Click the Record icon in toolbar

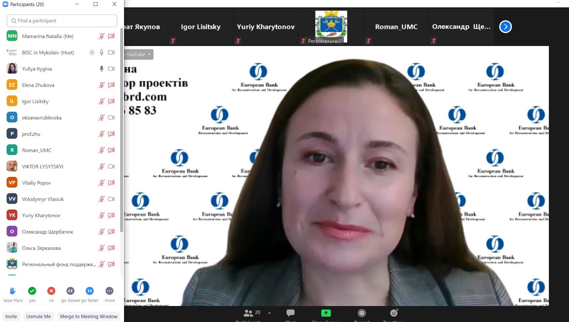(362, 313)
